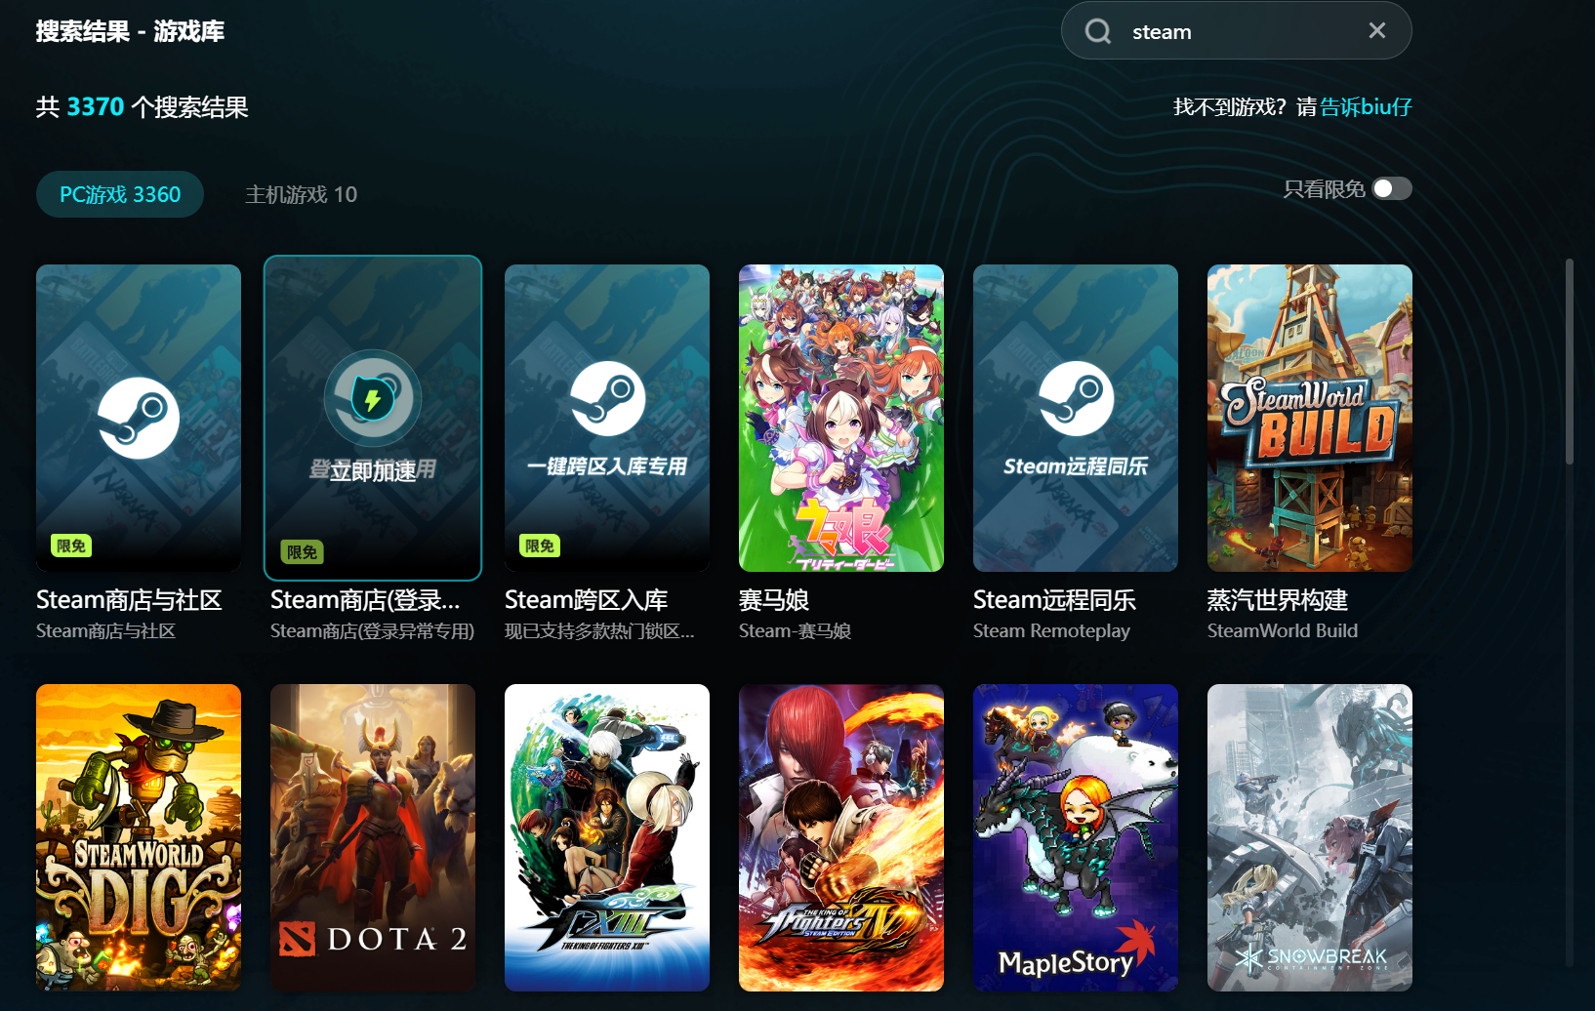
Task: Switch to the 主机游戏 10 tab
Action: pos(301,194)
